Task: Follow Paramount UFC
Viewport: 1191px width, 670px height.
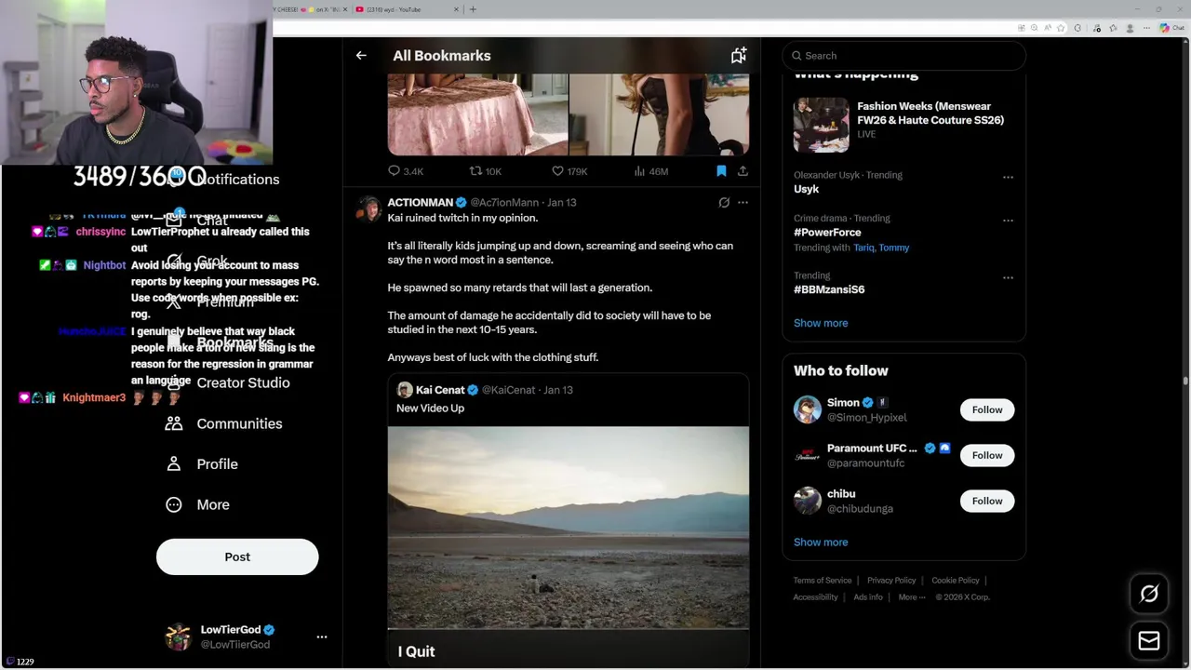Action: coord(987,455)
